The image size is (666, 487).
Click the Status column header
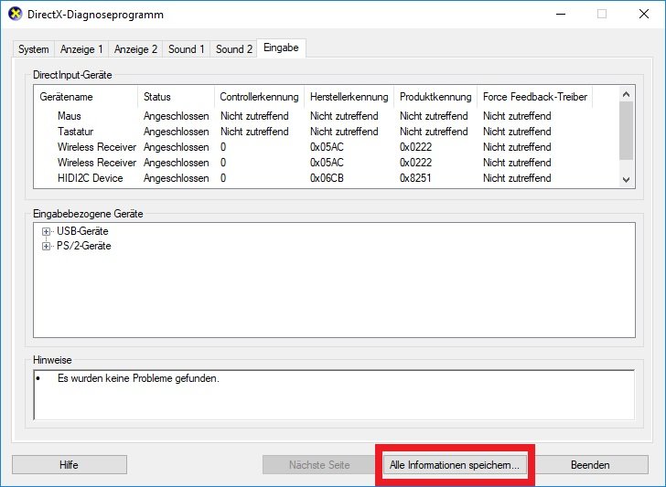click(x=176, y=97)
